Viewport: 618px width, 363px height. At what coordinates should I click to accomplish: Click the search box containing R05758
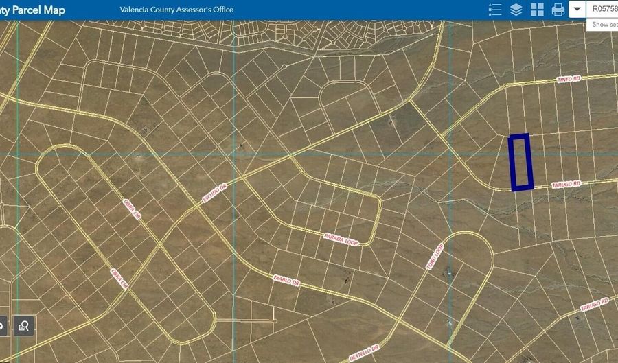coord(602,9)
